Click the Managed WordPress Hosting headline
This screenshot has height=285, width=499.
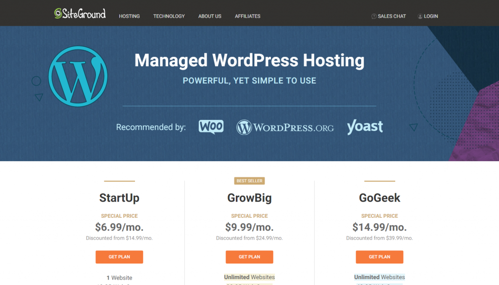tap(249, 60)
